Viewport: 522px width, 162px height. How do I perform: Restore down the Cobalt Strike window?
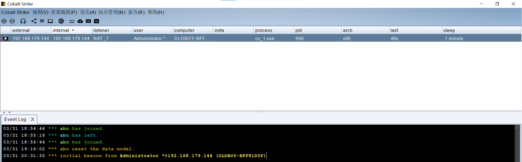tap(497, 4)
